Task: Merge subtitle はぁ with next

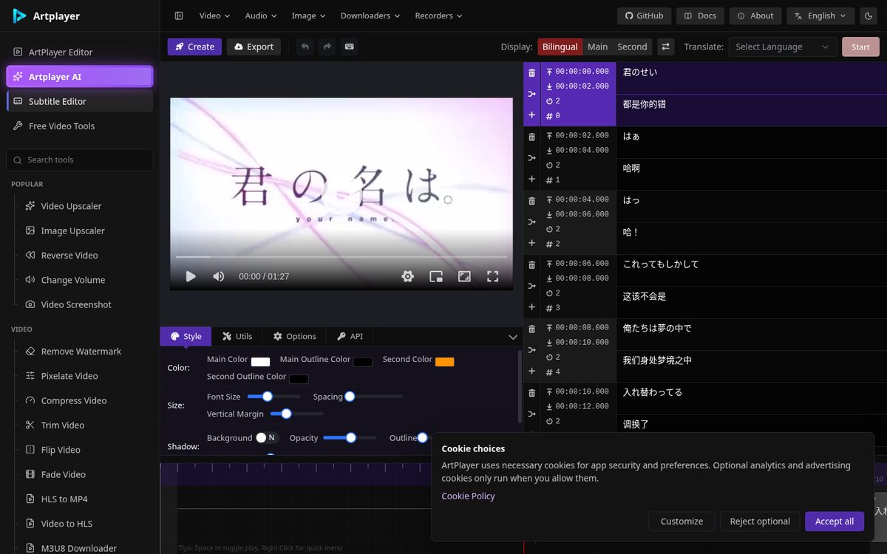Action: click(x=531, y=158)
